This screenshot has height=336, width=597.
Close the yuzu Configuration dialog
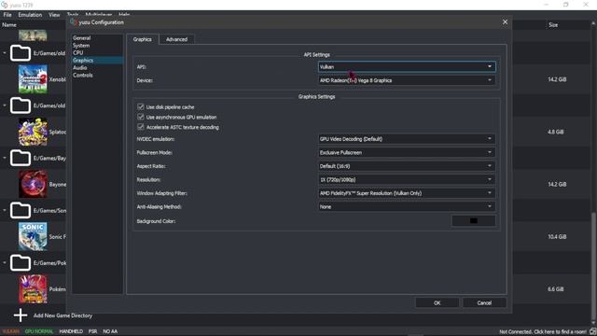coord(505,22)
